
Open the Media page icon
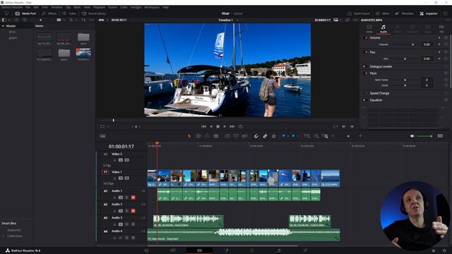[147, 250]
